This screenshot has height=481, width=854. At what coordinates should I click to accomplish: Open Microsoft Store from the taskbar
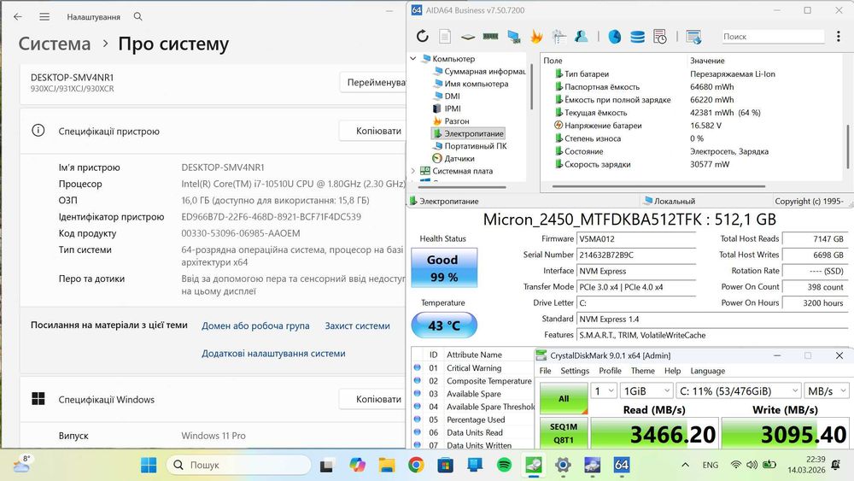point(446,465)
